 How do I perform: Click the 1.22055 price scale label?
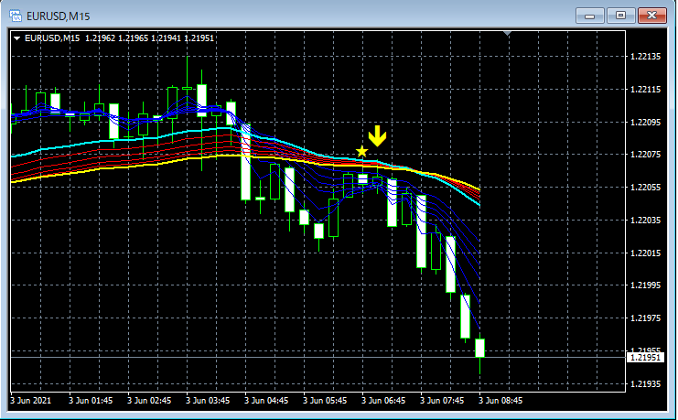646,188
